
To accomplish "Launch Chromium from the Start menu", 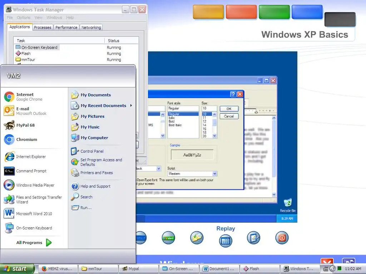I will pos(20,139).
